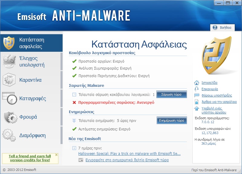Click the 5 ώρες πριν value
The image size is (242, 174).
click(x=126, y=120)
